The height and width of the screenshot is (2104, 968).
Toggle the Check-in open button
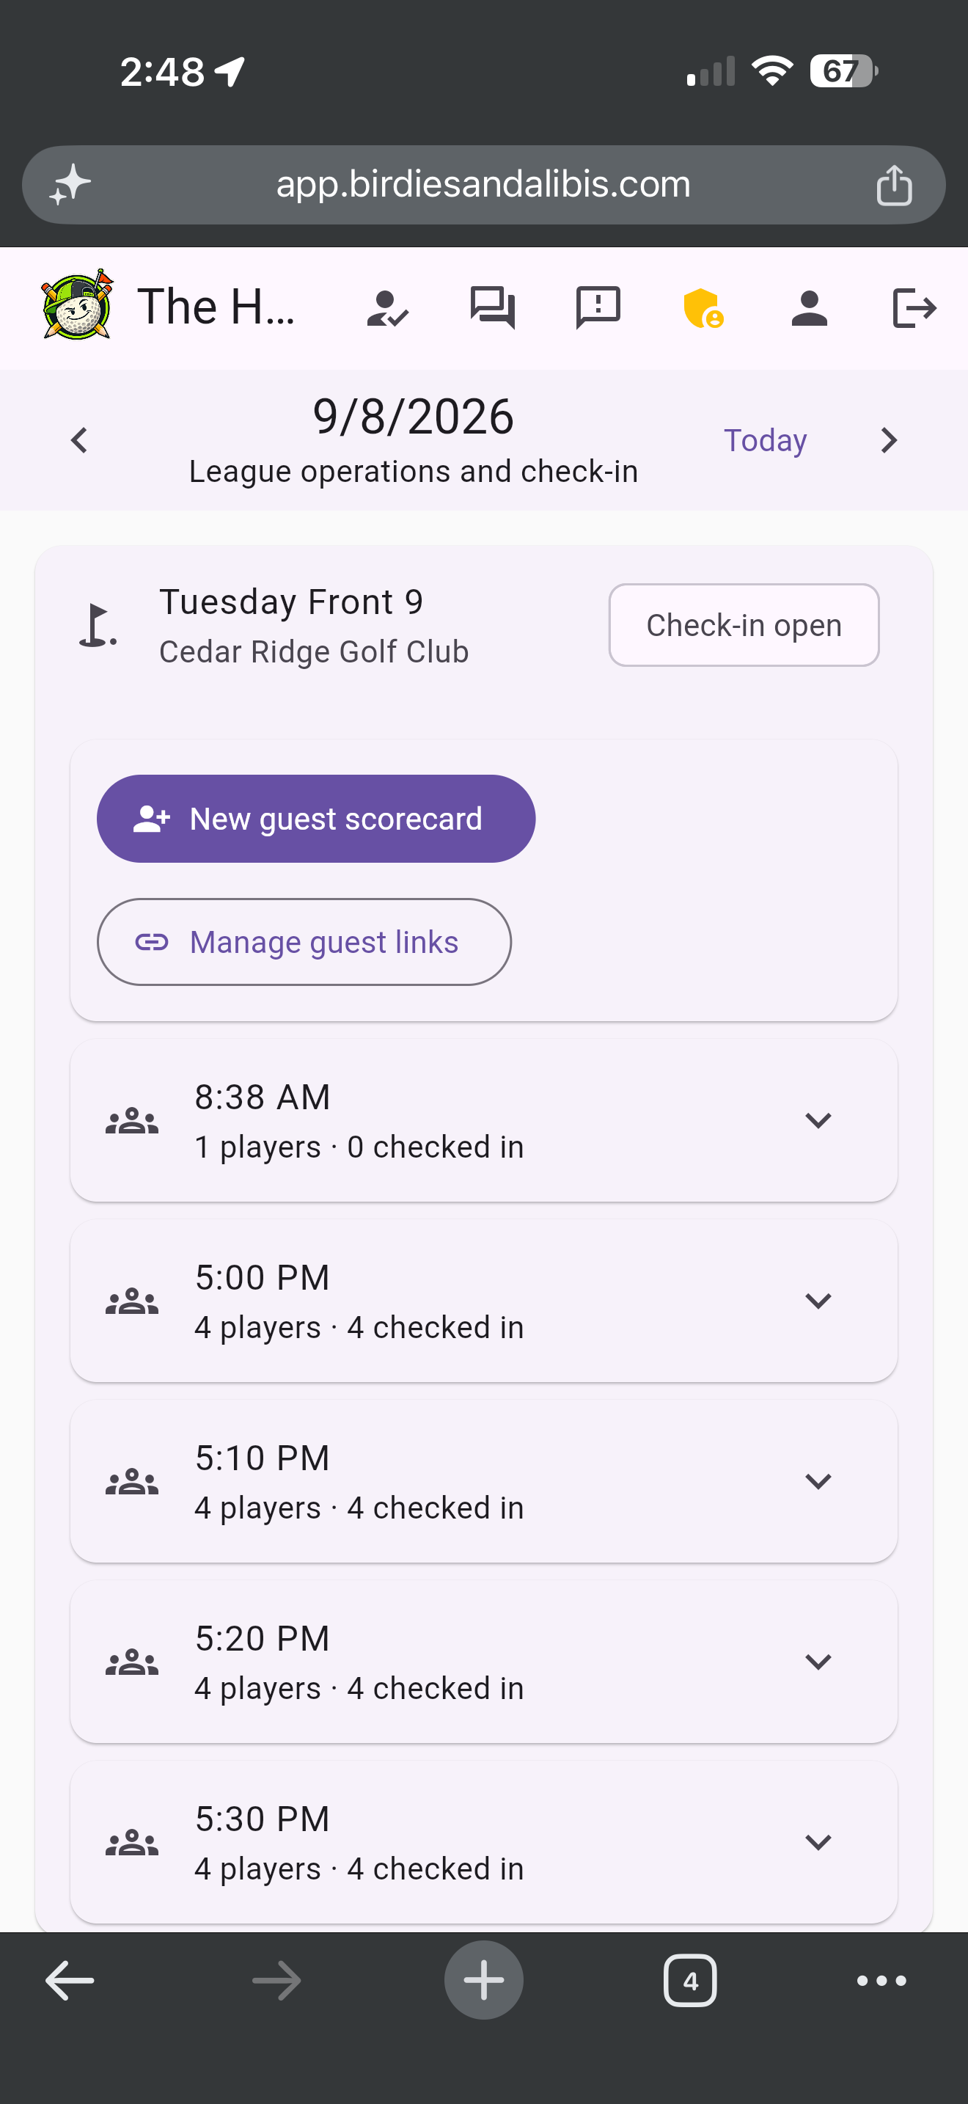[x=744, y=625]
